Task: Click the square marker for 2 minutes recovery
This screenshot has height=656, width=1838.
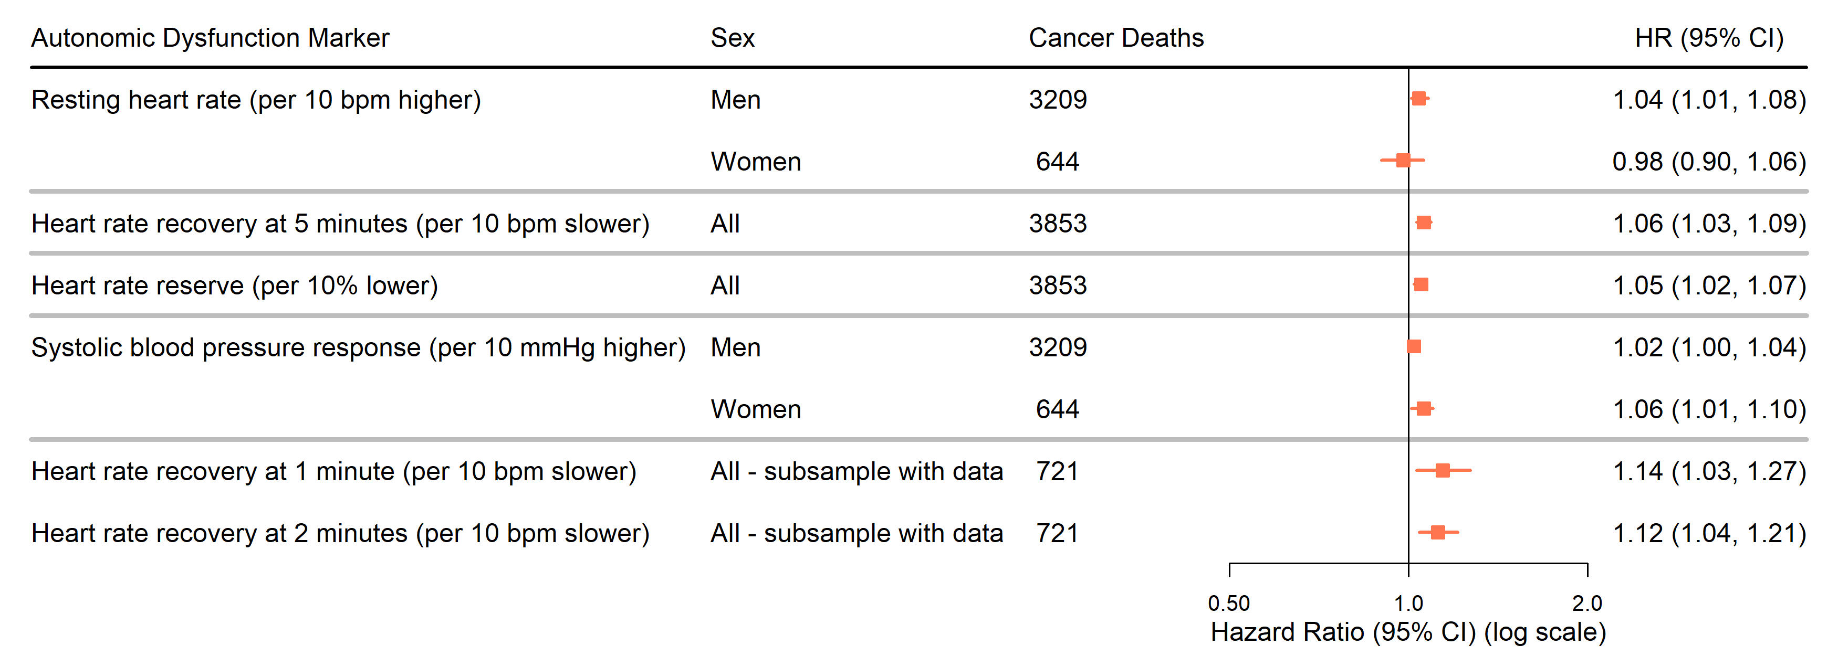Action: pyautogui.click(x=1438, y=533)
